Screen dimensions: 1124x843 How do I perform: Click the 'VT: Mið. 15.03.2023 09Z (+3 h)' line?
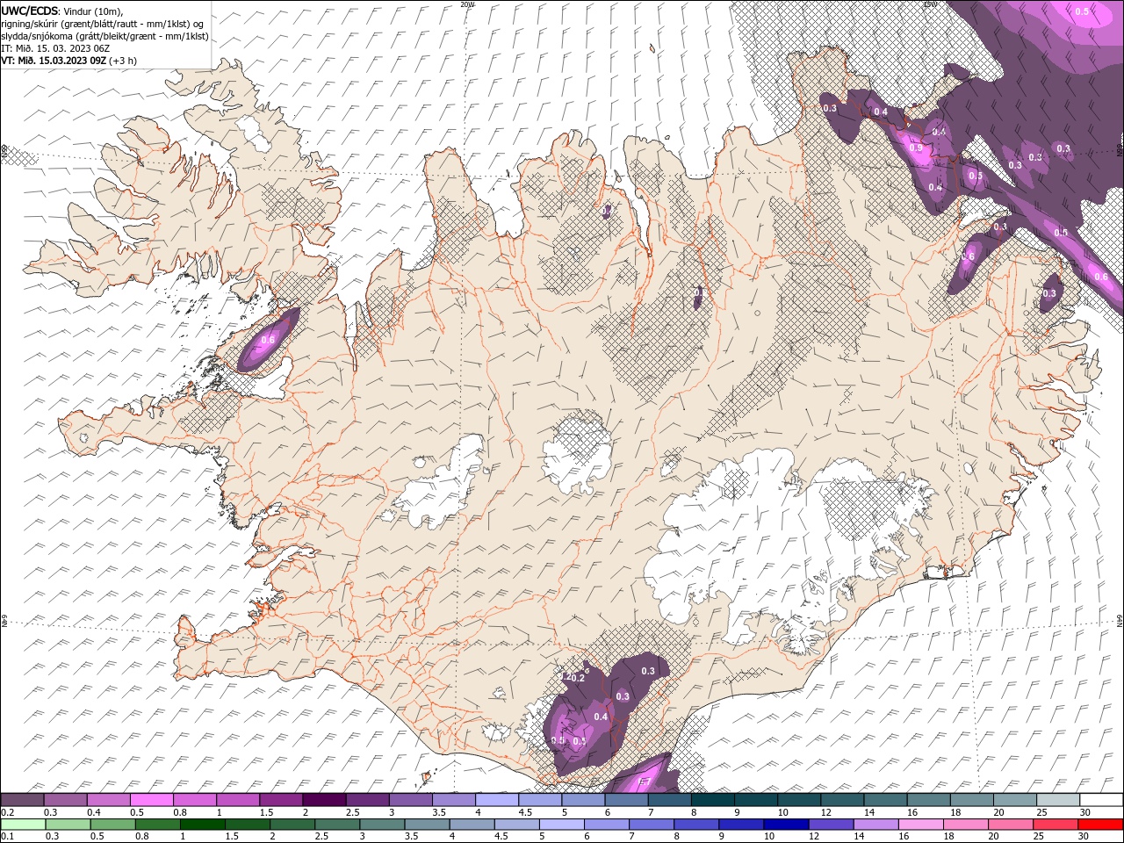(68, 61)
